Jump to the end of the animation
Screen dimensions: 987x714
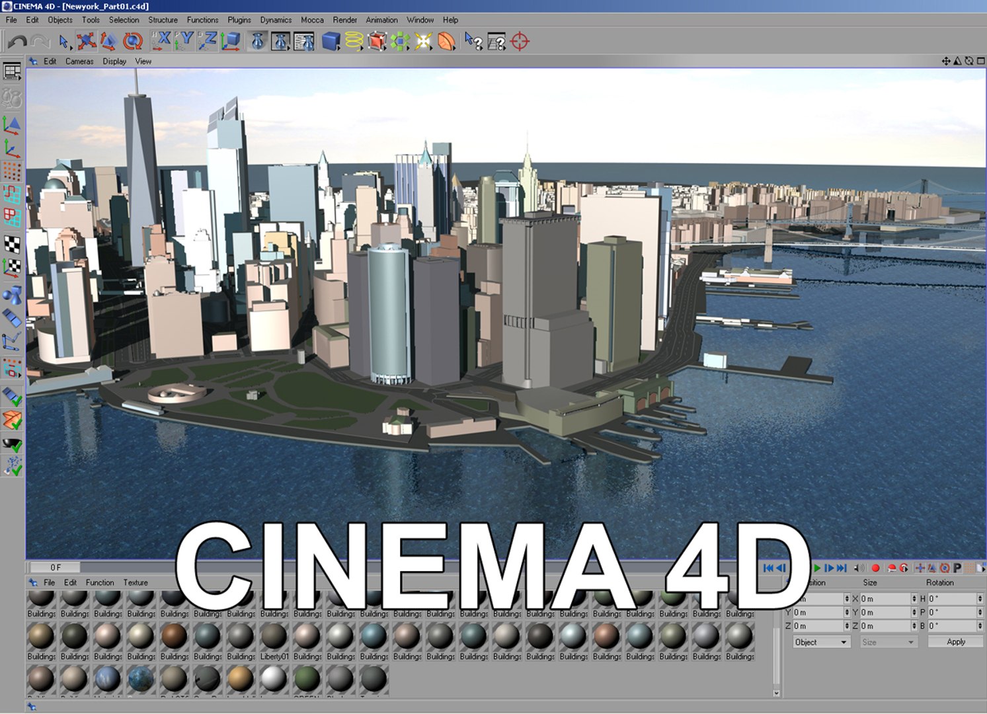[842, 568]
